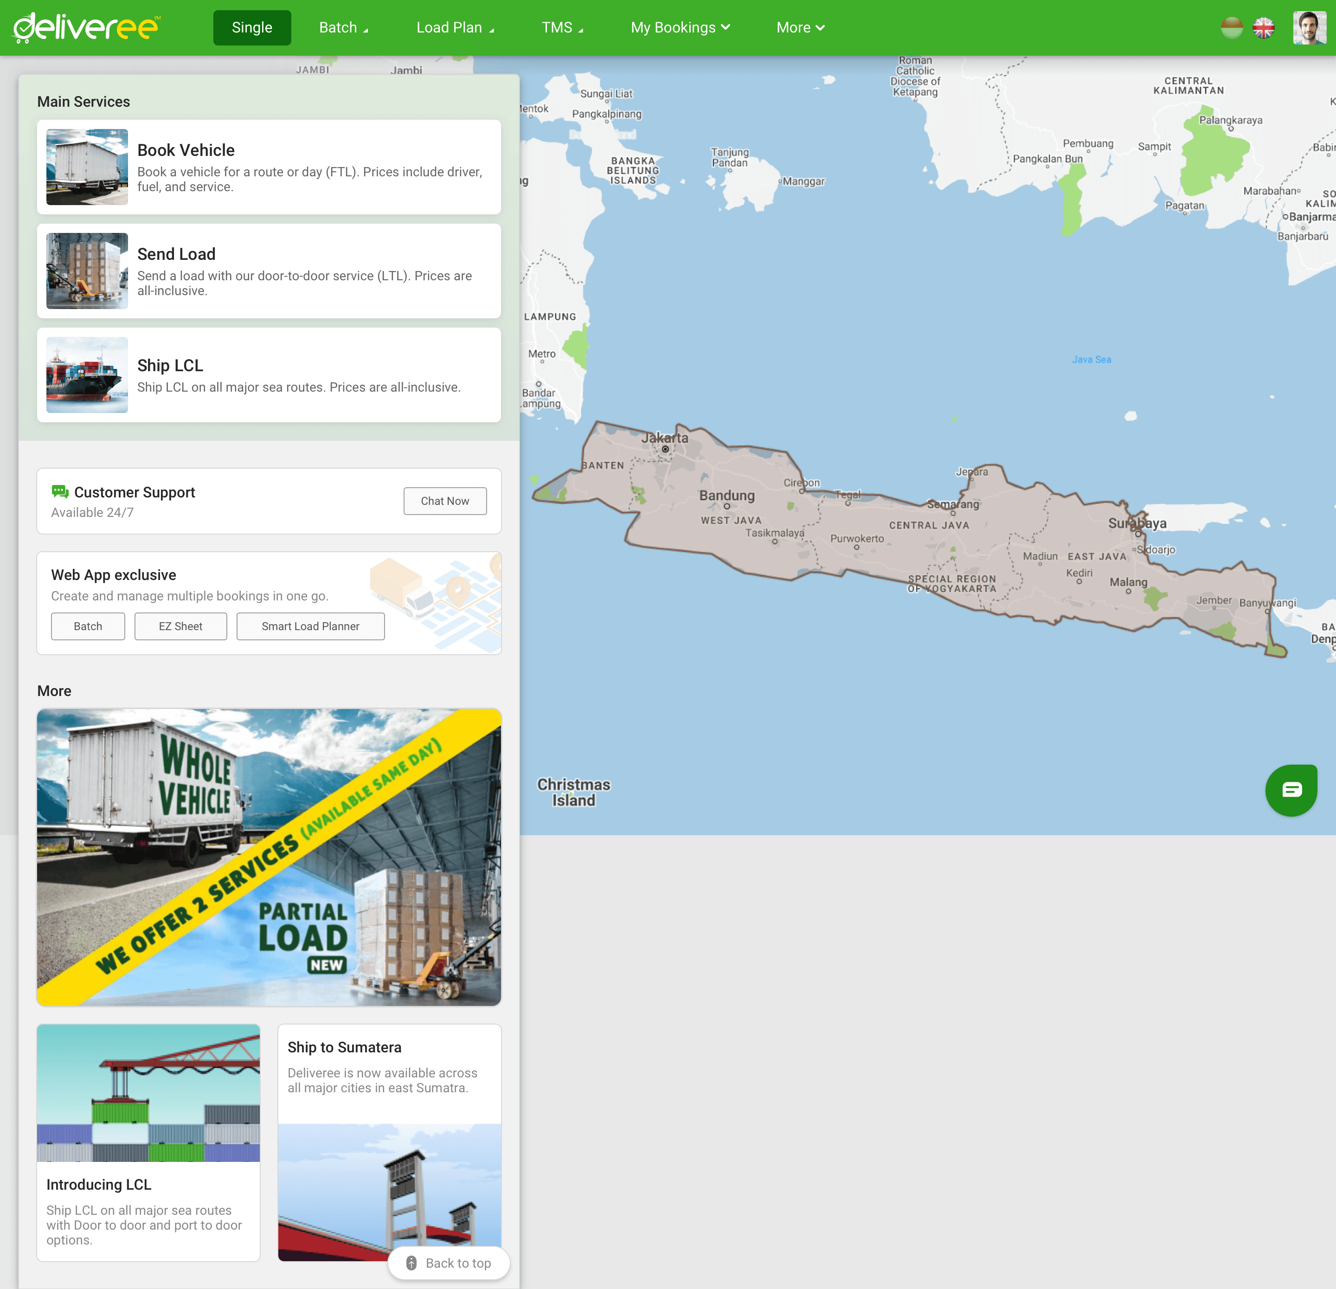This screenshot has width=1336, height=1289.
Task: Open the Smart Load Planner
Action: [x=310, y=626]
